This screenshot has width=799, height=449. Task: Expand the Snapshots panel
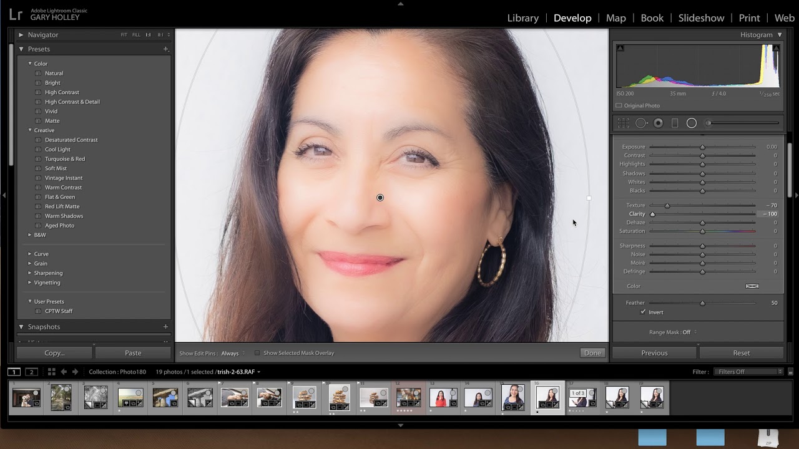coord(21,327)
